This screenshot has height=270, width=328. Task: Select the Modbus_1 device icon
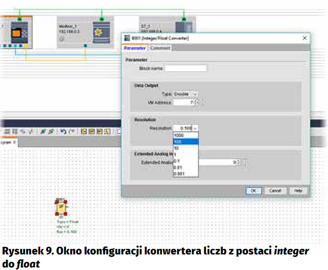click(101, 32)
